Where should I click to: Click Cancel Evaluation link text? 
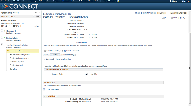(73, 51)
